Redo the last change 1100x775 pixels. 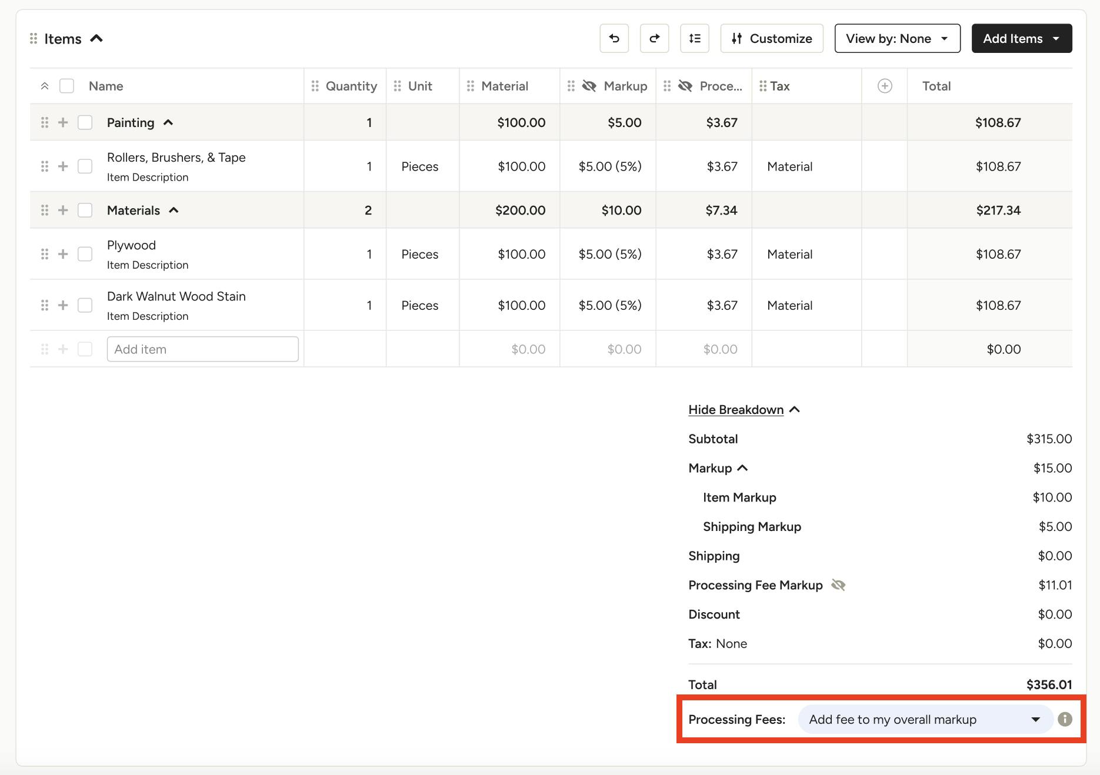point(654,38)
